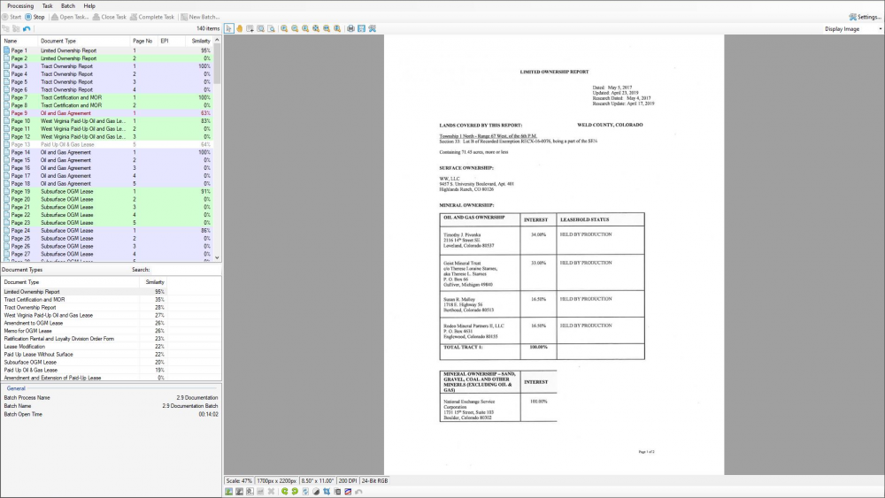Choose the region selection tool with plus

[250, 28]
